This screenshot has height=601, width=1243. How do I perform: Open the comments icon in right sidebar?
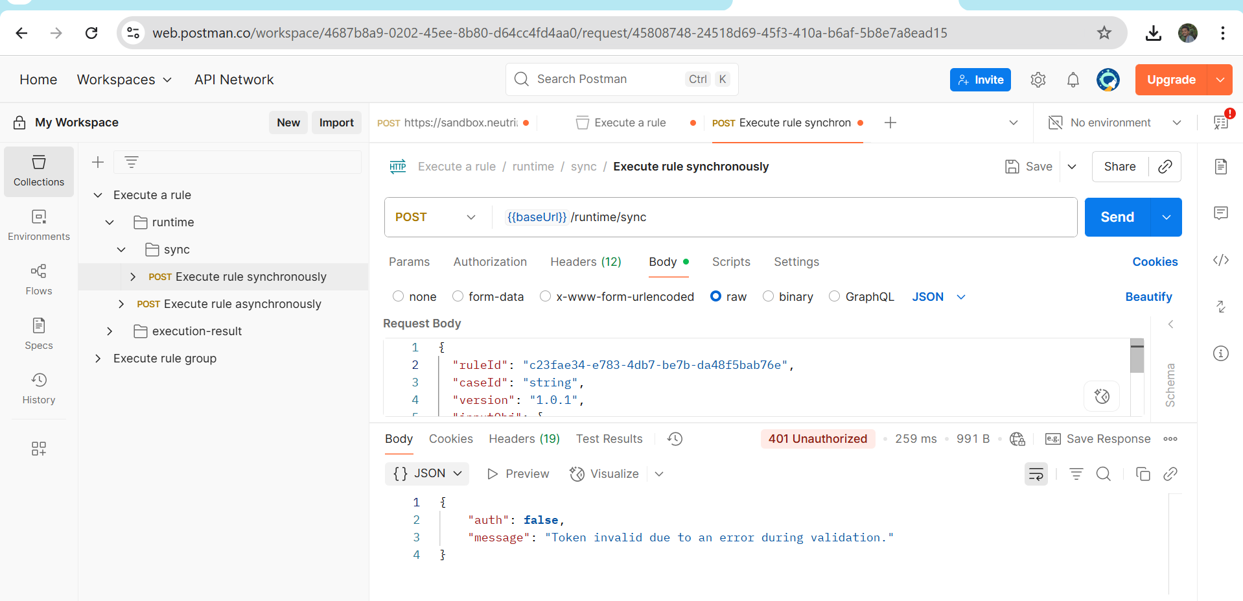pos(1221,213)
